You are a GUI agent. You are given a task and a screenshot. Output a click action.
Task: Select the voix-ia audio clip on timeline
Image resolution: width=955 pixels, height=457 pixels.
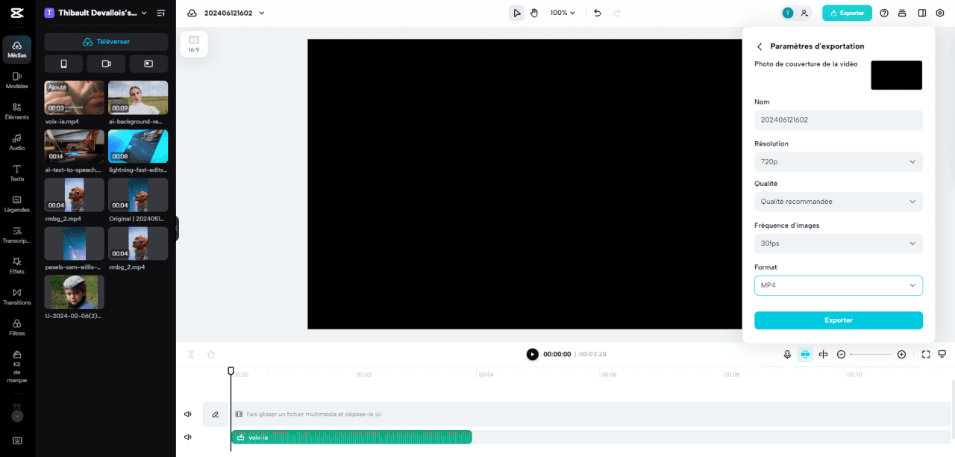tap(351, 437)
